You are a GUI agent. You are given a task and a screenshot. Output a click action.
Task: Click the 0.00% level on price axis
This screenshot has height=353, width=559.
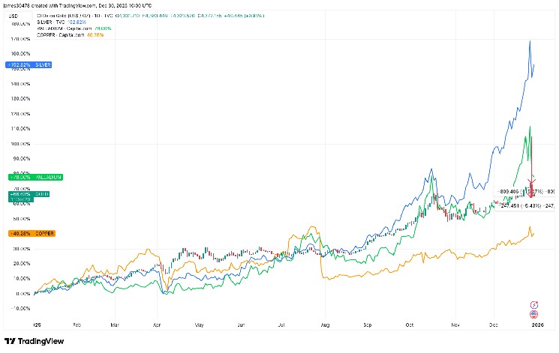click(x=23, y=293)
